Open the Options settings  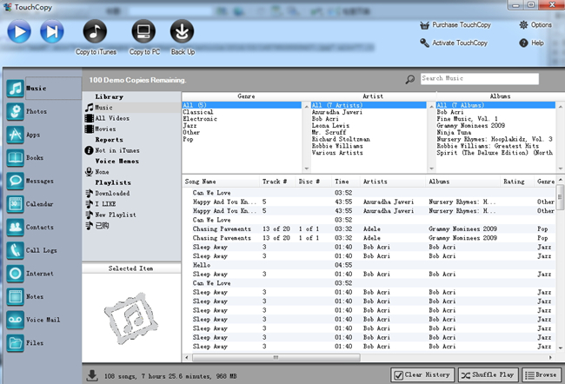point(534,25)
